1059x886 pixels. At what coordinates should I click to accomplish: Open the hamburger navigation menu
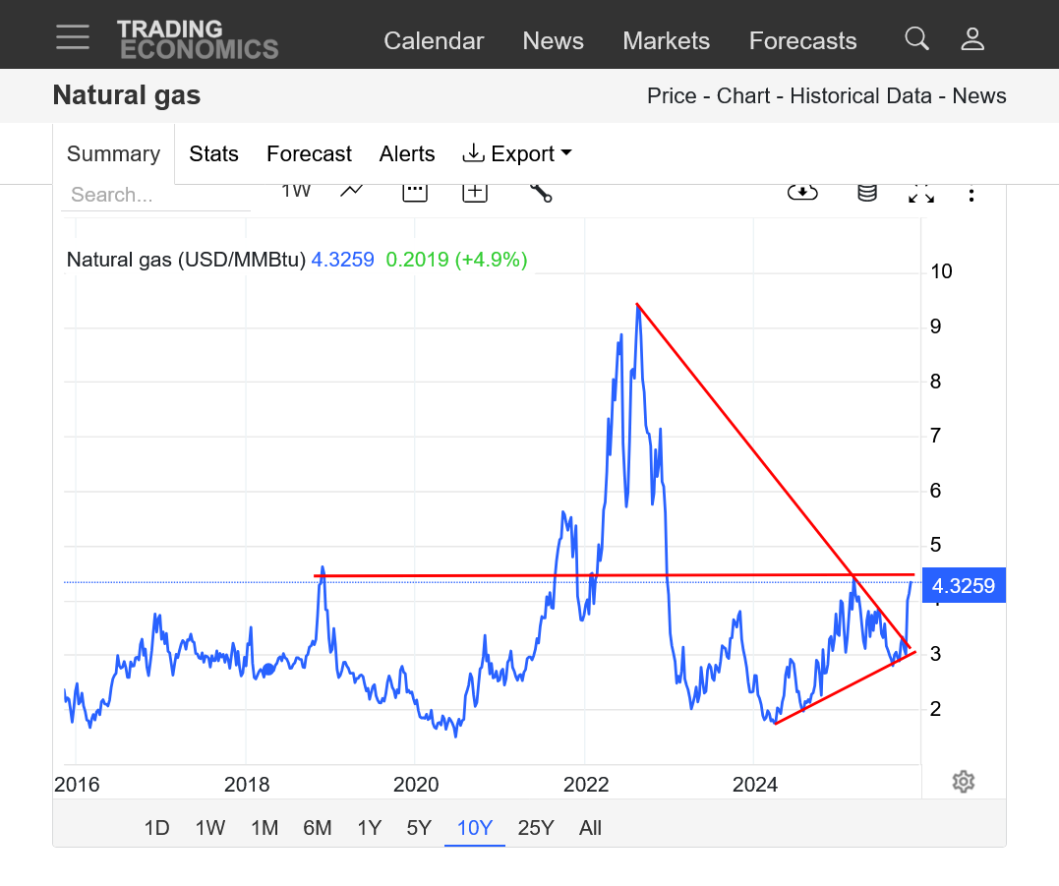pyautogui.click(x=73, y=36)
